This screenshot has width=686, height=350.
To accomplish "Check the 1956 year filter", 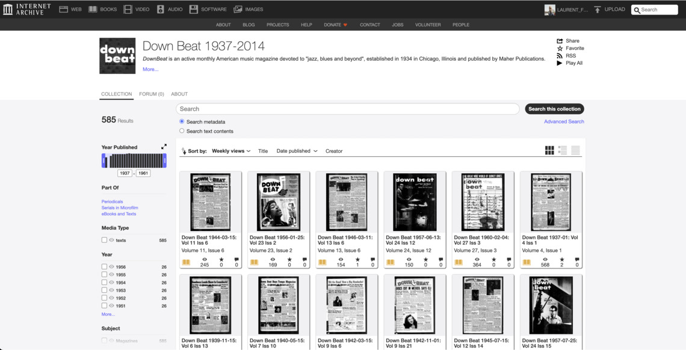I will pyautogui.click(x=104, y=267).
